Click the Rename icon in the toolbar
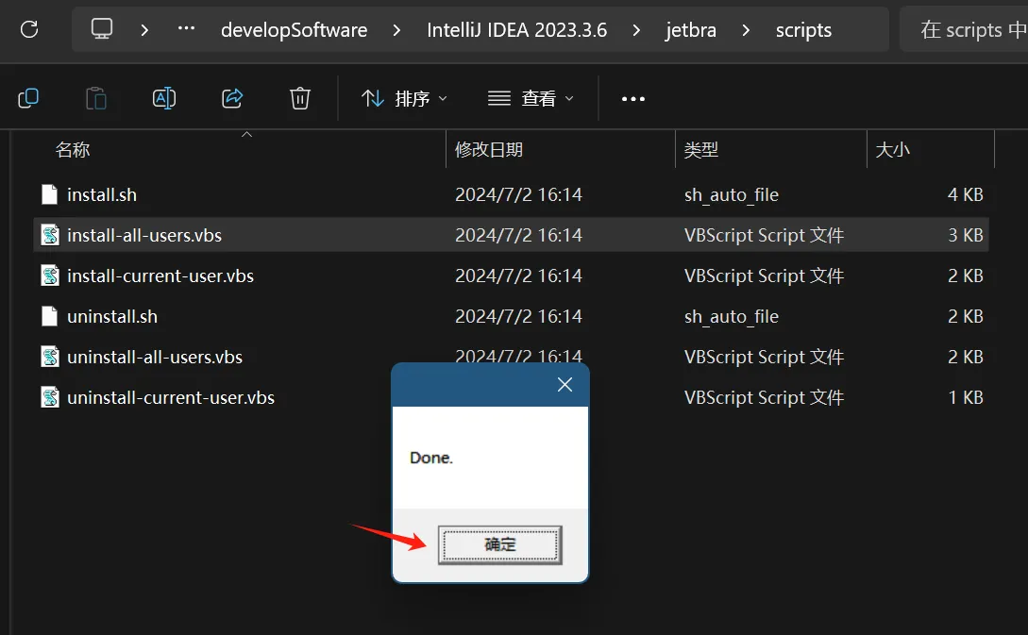The image size is (1028, 635). 164,98
